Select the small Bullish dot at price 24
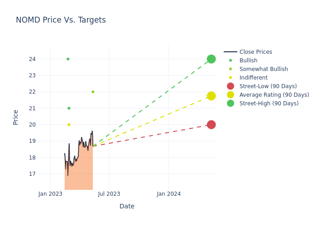 click(x=68, y=59)
